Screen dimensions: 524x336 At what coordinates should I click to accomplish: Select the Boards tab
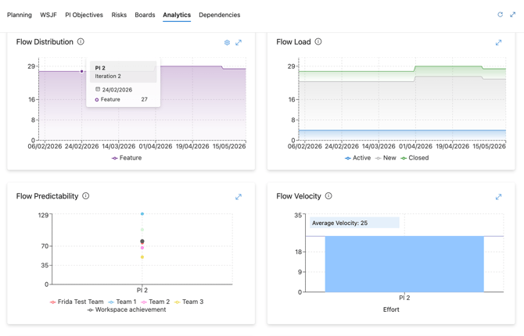tap(145, 15)
